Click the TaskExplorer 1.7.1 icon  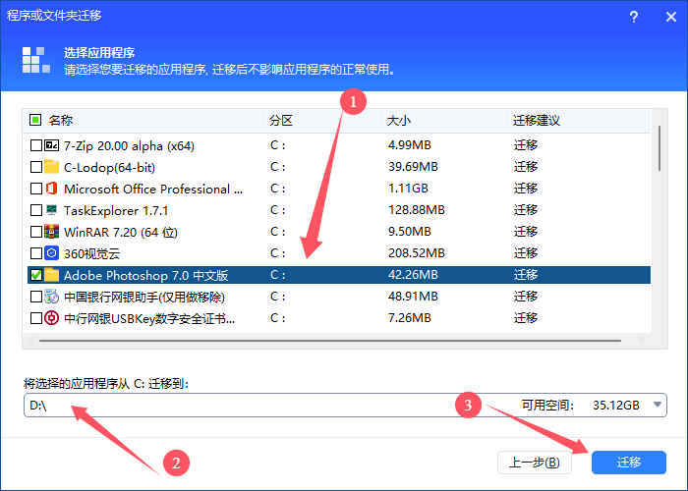coord(51,209)
